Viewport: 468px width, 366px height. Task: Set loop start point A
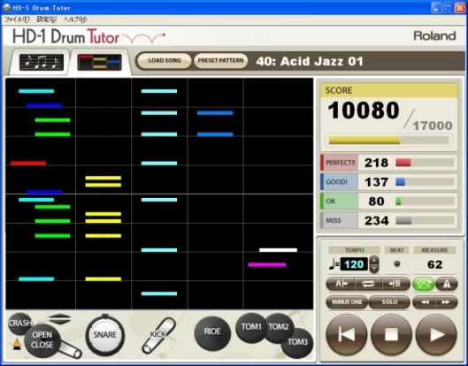(x=341, y=284)
